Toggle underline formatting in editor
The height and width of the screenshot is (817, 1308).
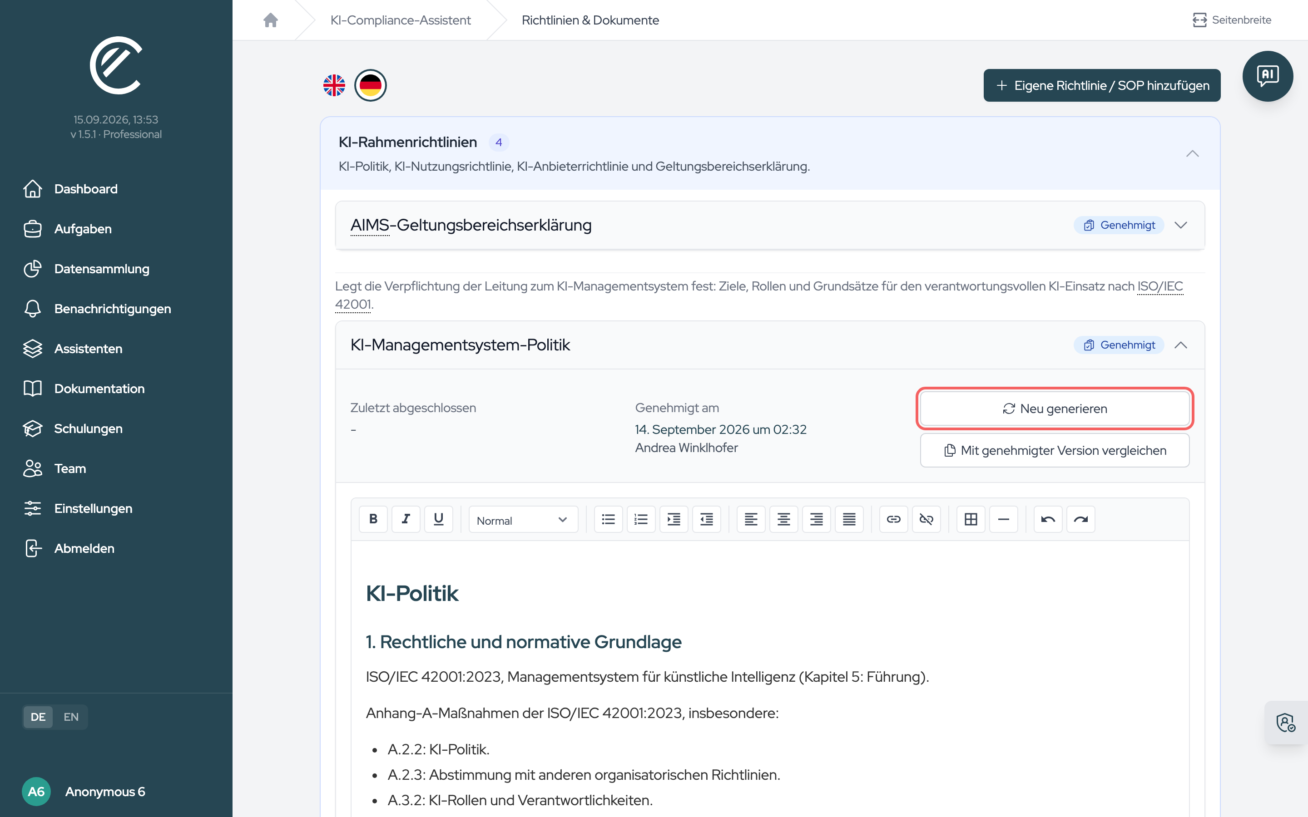click(x=438, y=519)
